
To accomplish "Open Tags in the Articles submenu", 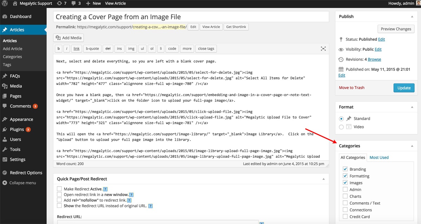I will [x=7, y=65].
